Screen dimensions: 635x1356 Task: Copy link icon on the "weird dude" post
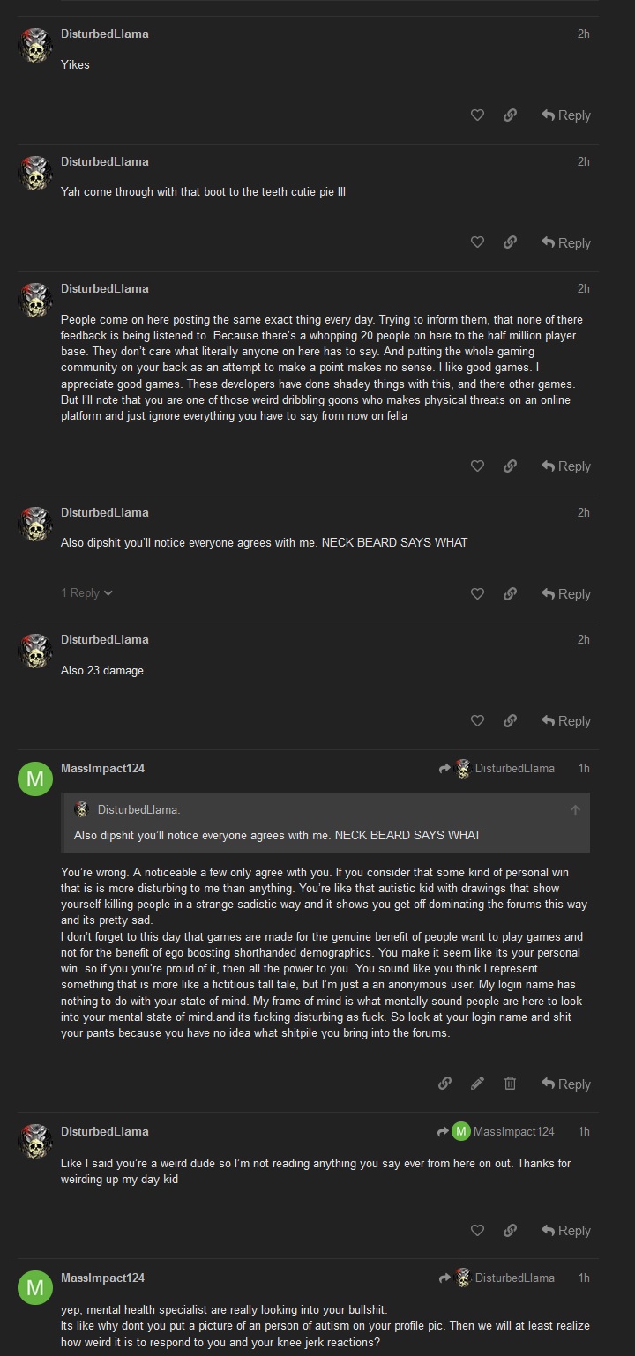point(510,1231)
